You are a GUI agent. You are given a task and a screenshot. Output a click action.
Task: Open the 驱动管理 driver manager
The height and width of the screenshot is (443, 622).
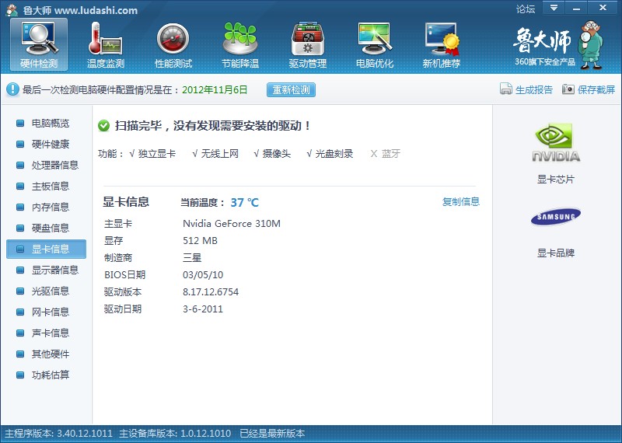pyautogui.click(x=307, y=44)
